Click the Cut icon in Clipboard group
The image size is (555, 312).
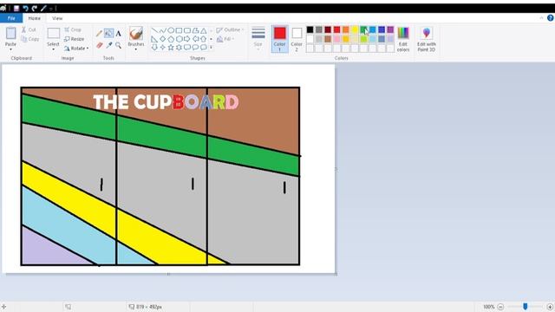(x=23, y=29)
